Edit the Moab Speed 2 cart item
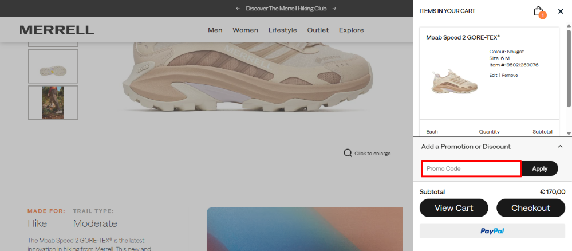This screenshot has width=572, height=251. point(493,75)
